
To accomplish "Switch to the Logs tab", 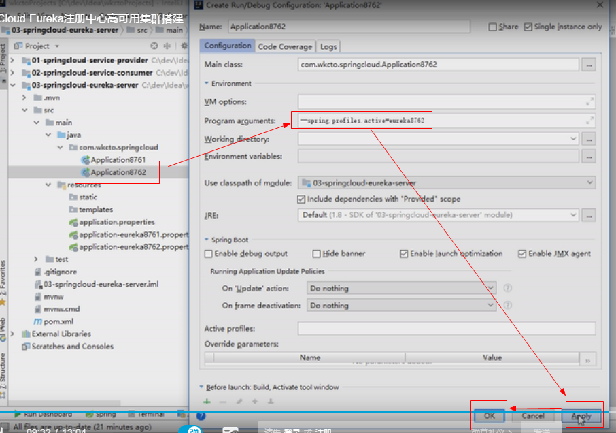I will 328,46.
